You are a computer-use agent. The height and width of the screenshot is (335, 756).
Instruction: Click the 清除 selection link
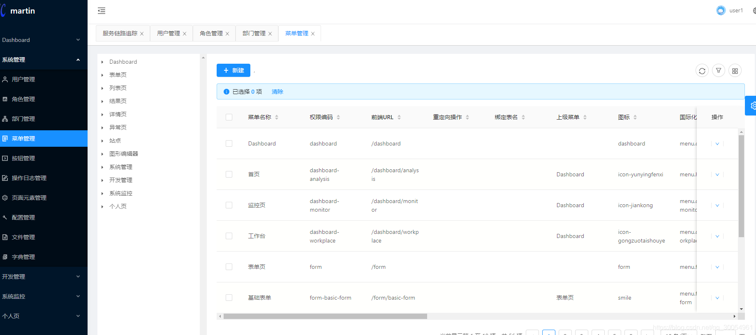tap(277, 92)
